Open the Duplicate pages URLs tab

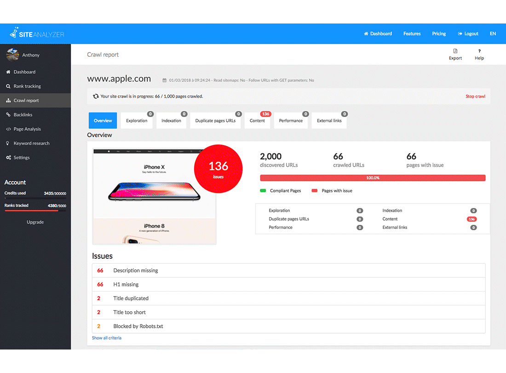click(215, 121)
